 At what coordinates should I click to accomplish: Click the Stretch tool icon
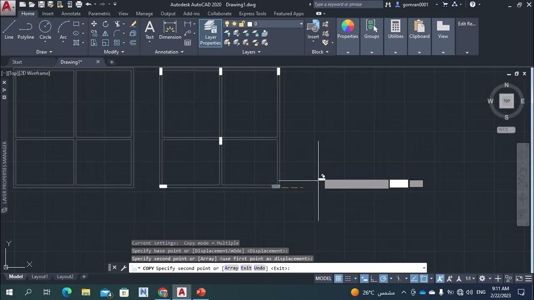tap(94, 42)
